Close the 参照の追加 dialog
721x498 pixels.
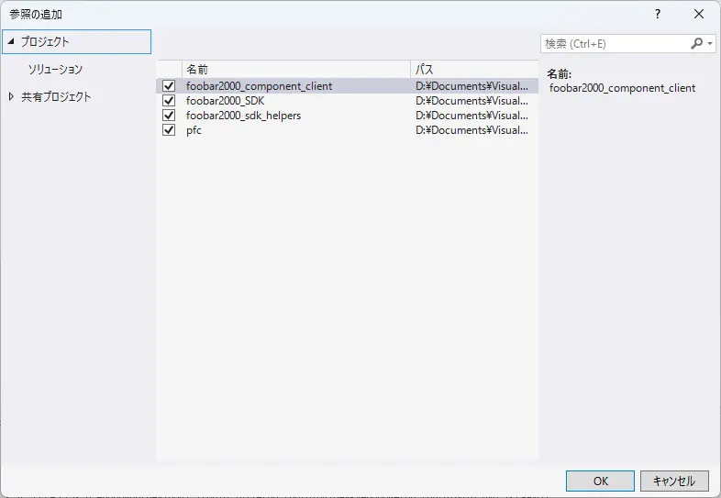[699, 14]
